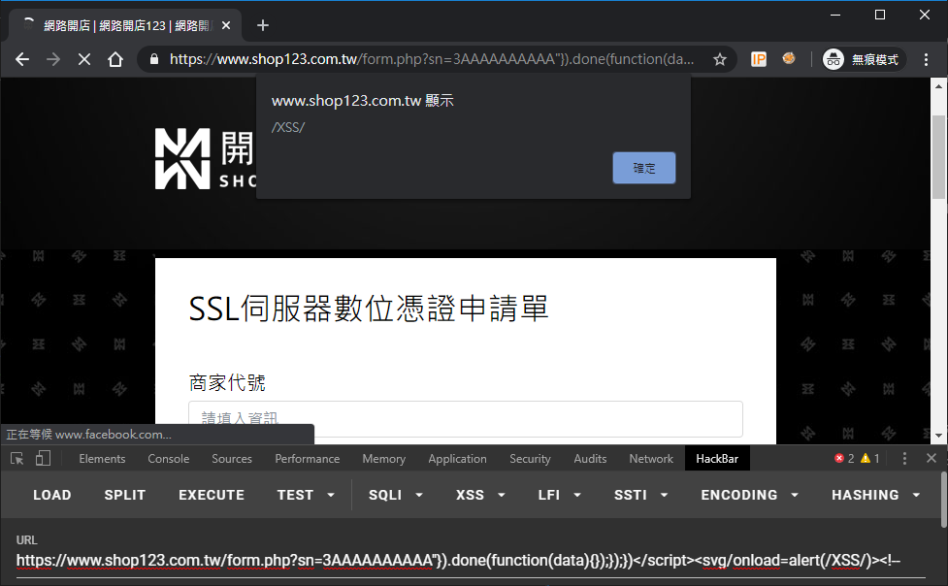Switch to the Sources tab
The height and width of the screenshot is (586, 948).
click(232, 458)
